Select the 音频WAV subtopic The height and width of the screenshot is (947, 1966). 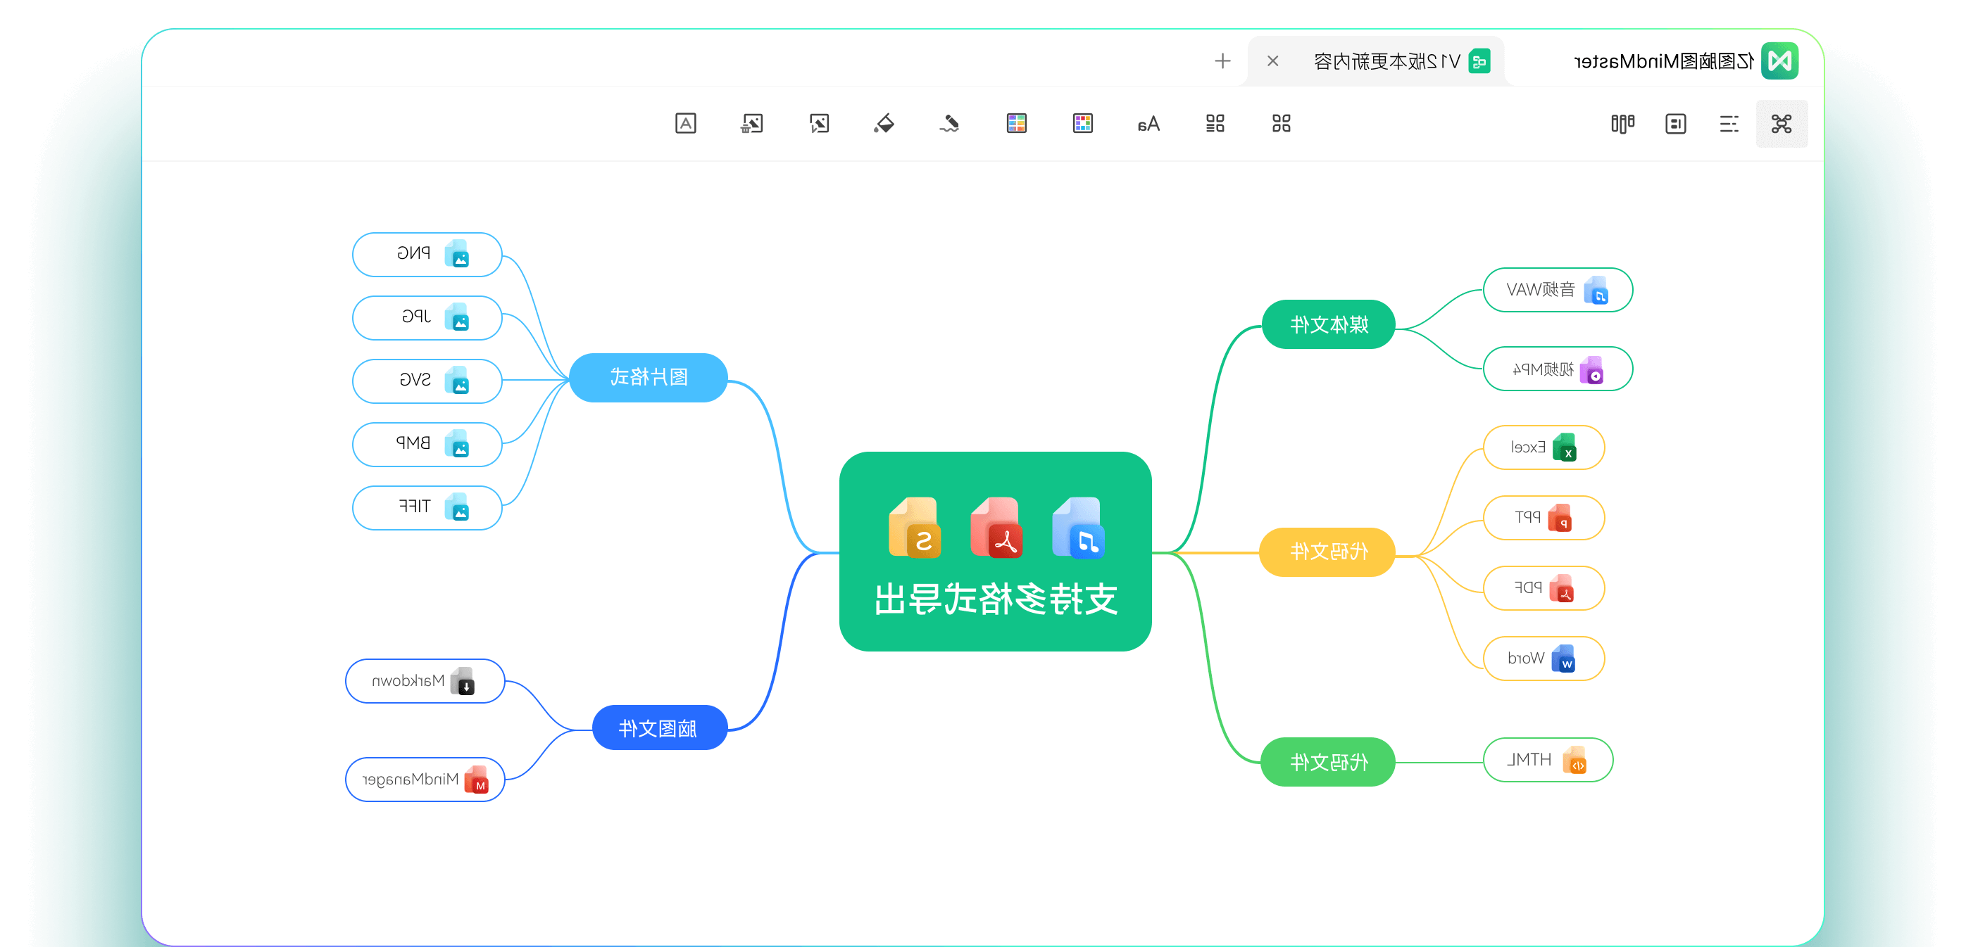tap(1558, 290)
